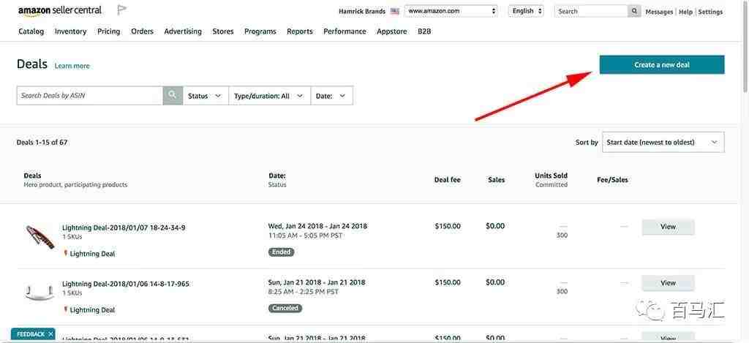Open the Advertising menu

pyautogui.click(x=183, y=31)
